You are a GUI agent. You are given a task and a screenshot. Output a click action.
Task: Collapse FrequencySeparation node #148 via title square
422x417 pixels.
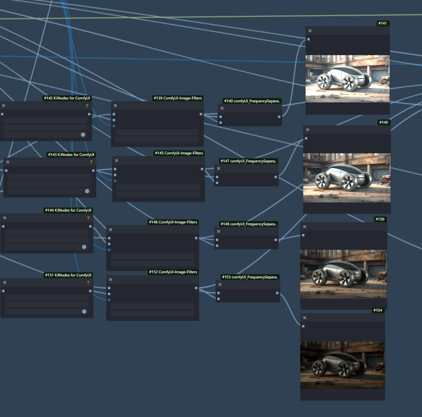(219, 231)
